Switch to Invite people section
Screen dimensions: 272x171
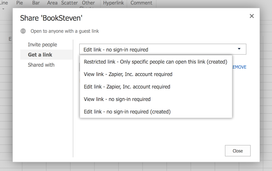point(42,45)
